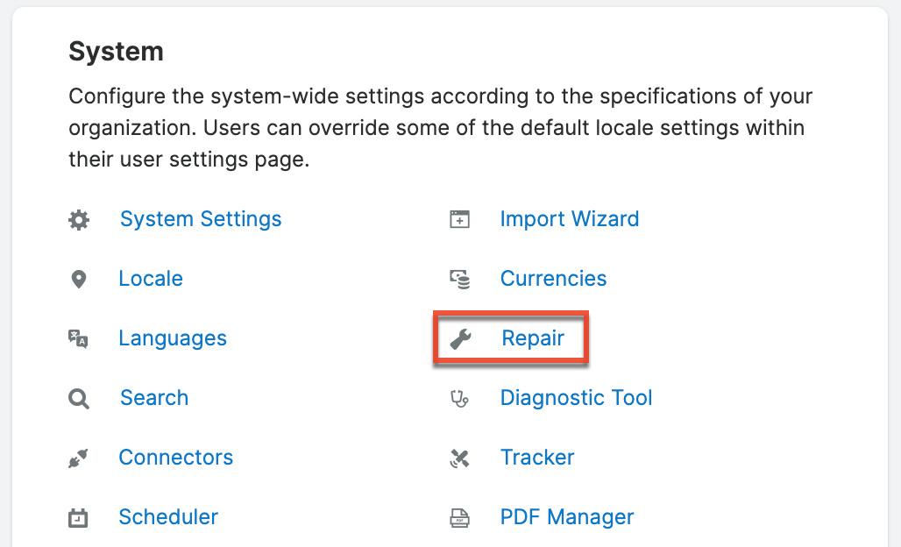Click the satellite icon next to Tracker
901x547 pixels.
pos(458,458)
